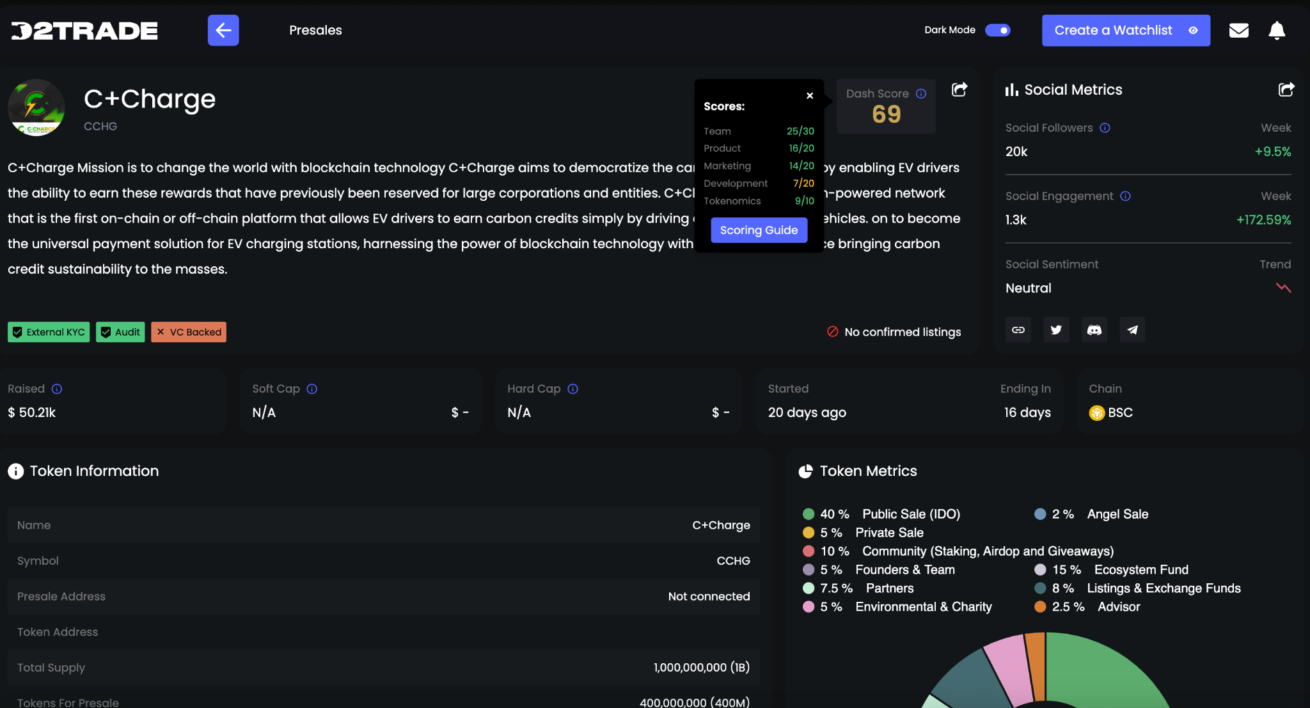Click the green Public Sale legend dot

(x=809, y=514)
